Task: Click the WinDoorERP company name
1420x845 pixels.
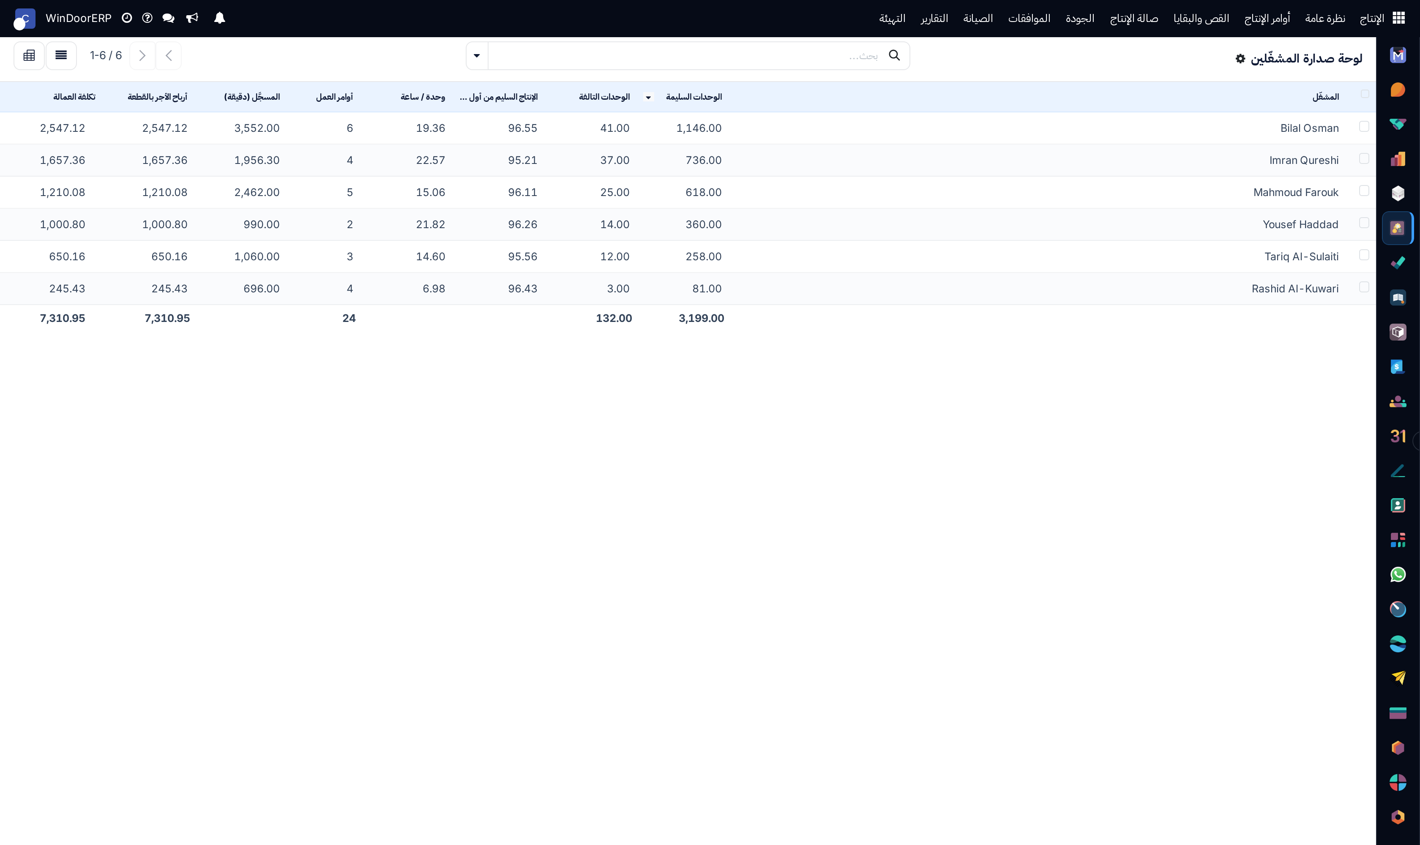Action: 79,18
